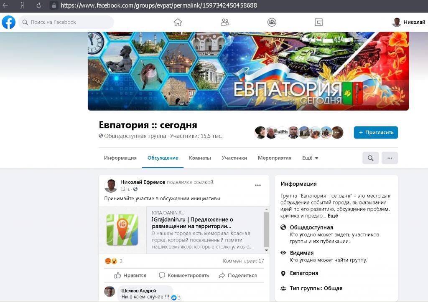Open the Friends icon in top navigation
The image size is (428, 302).
click(x=225, y=22)
